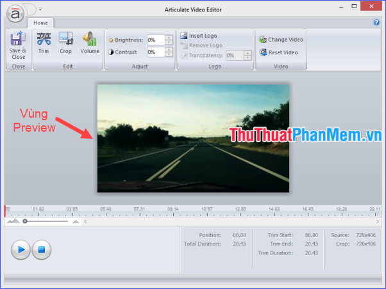Open the Articulate application menu logo
The height and width of the screenshot is (289, 386).
(x=15, y=13)
